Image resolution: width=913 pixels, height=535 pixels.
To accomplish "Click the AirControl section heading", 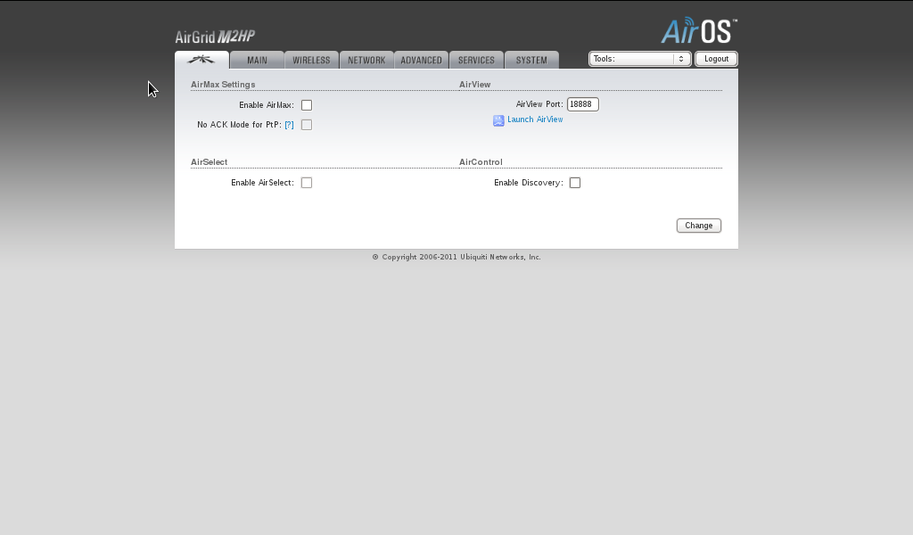I will pos(481,162).
